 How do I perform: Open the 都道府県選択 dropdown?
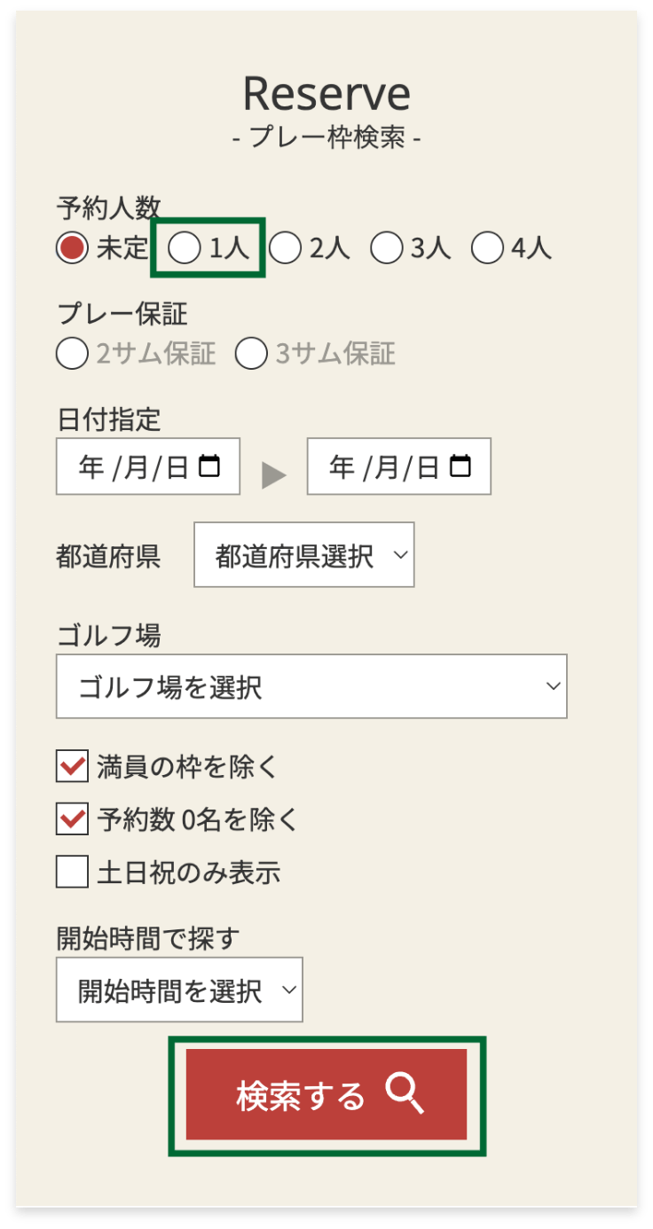[304, 555]
